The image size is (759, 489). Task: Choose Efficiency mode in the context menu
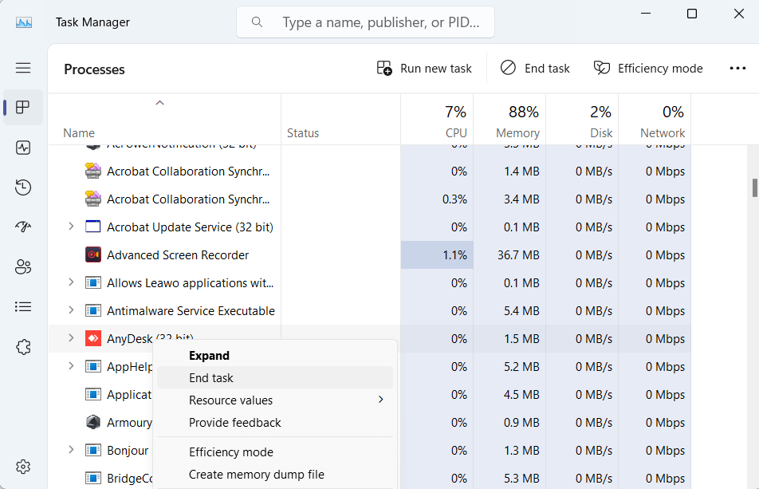(x=275, y=452)
